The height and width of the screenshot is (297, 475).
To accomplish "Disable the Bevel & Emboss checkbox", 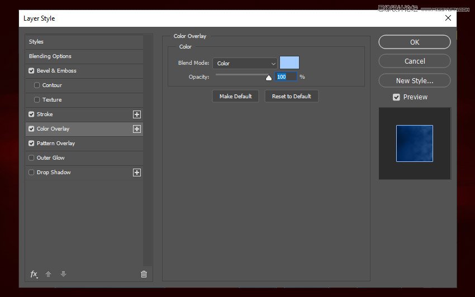I will click(31, 71).
